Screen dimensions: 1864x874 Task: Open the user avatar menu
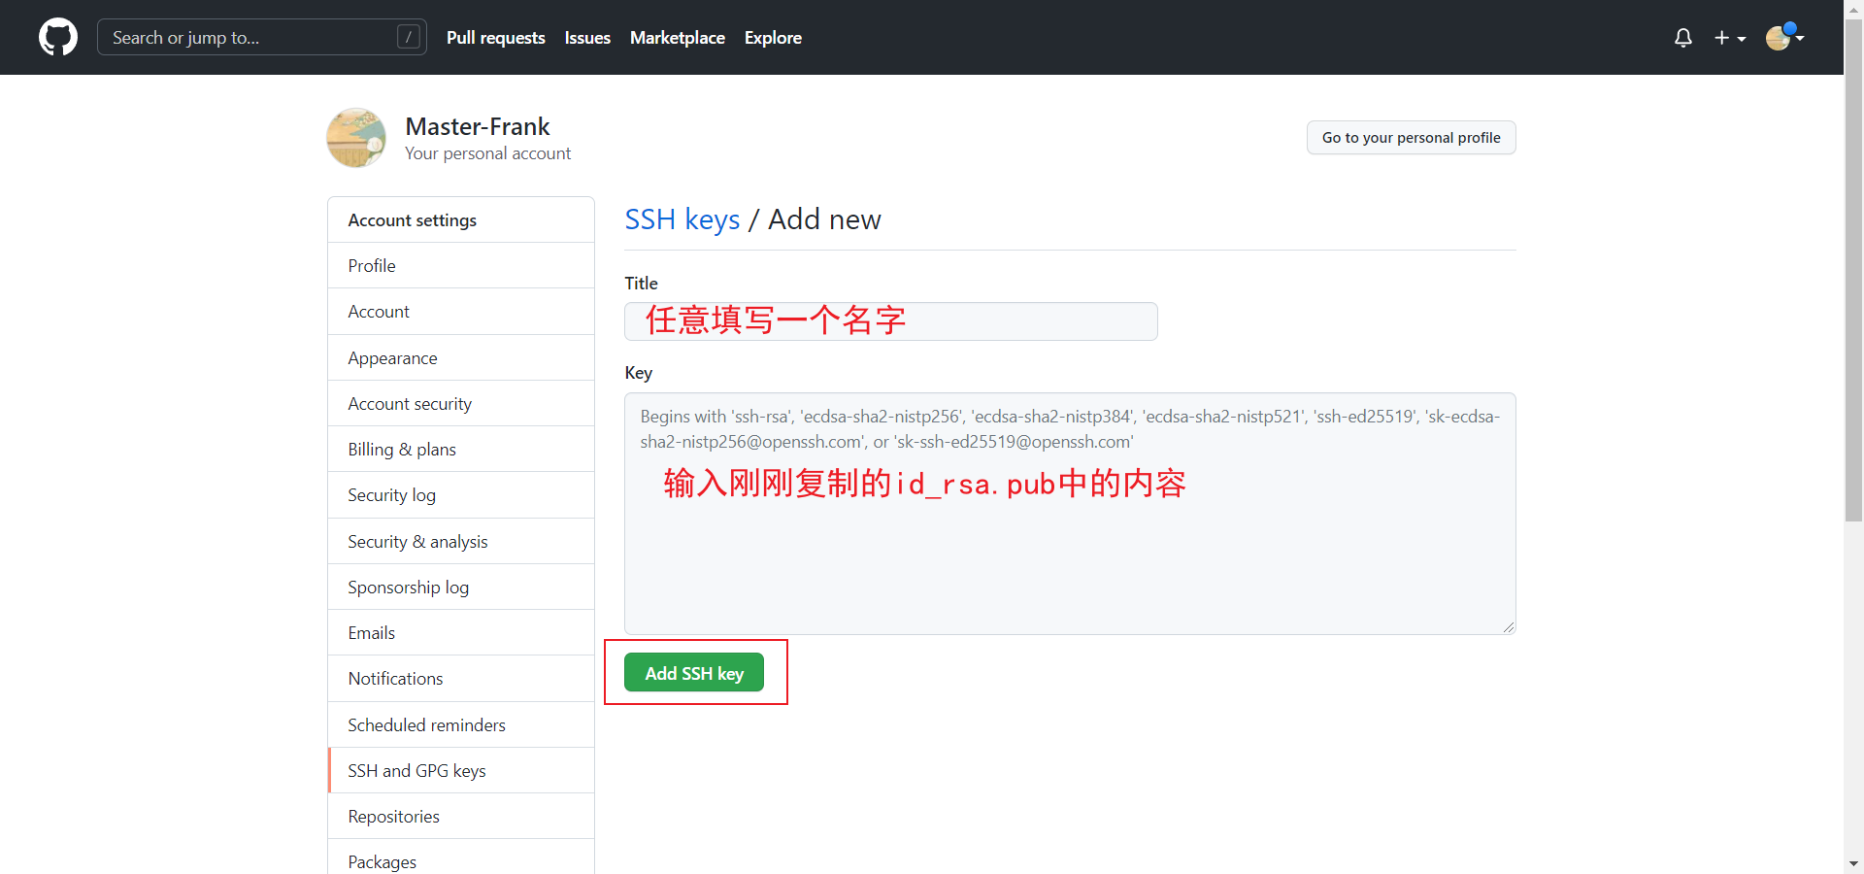click(x=1784, y=37)
